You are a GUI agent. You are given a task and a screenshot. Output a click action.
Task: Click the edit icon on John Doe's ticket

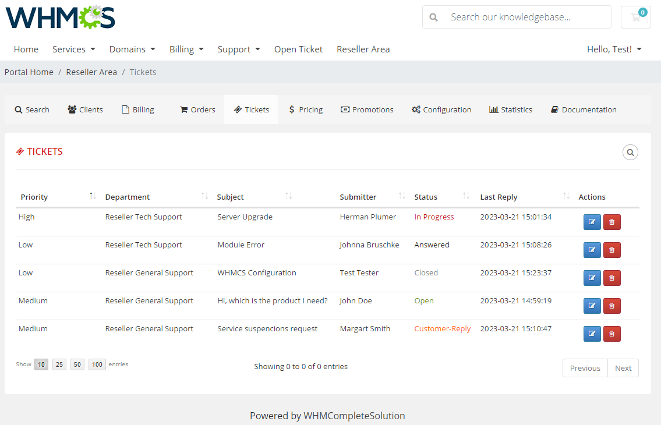(x=592, y=306)
